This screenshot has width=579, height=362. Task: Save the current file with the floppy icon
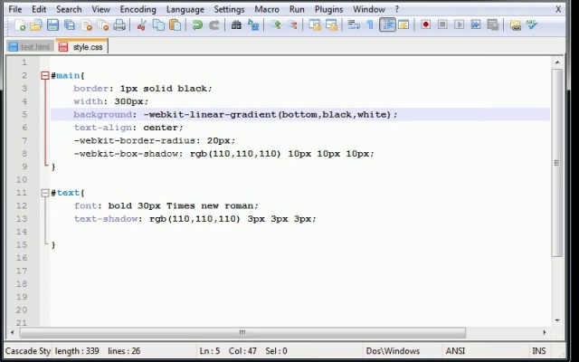coord(52,24)
